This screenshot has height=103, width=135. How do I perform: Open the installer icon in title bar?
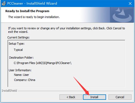point(4,3)
